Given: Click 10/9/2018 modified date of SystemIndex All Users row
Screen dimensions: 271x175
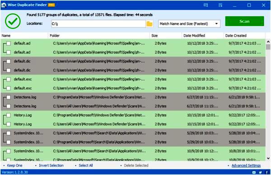Looking at the screenshot, I should 202,151.
